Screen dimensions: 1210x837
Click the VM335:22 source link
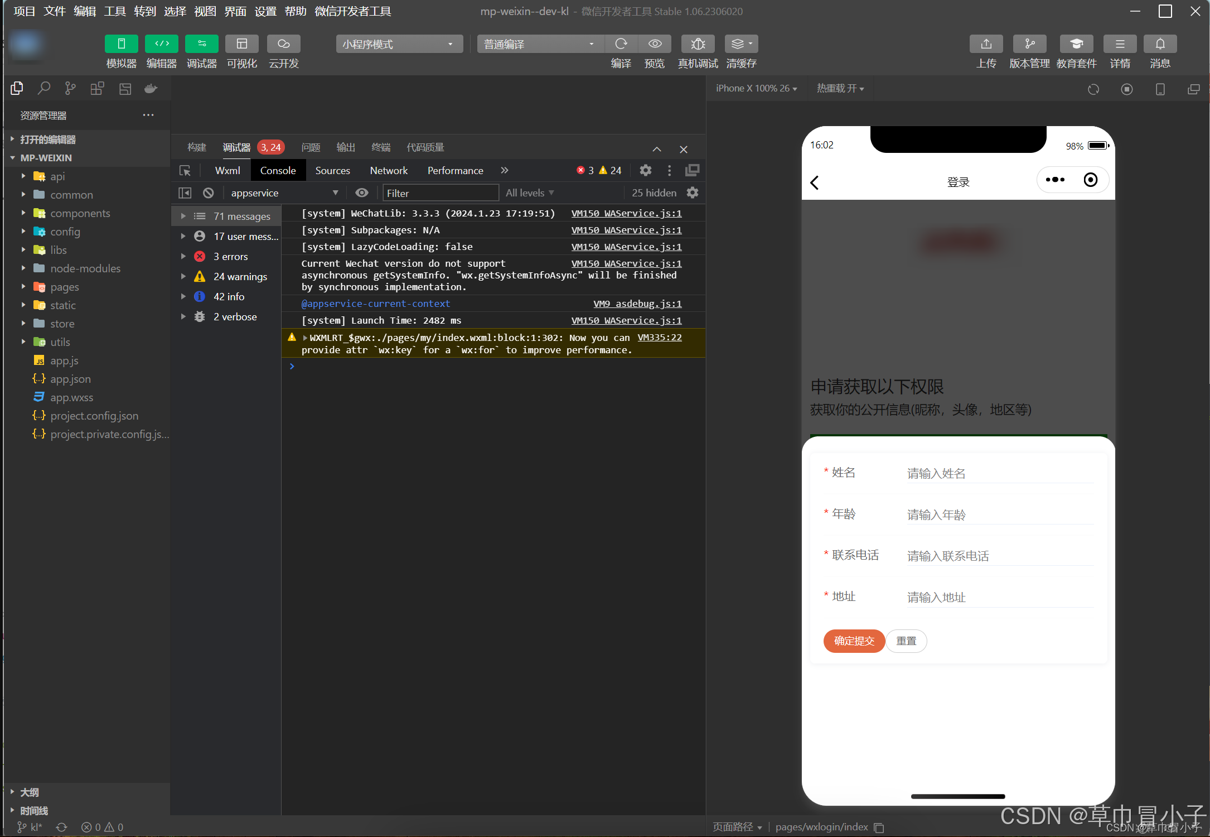click(659, 338)
